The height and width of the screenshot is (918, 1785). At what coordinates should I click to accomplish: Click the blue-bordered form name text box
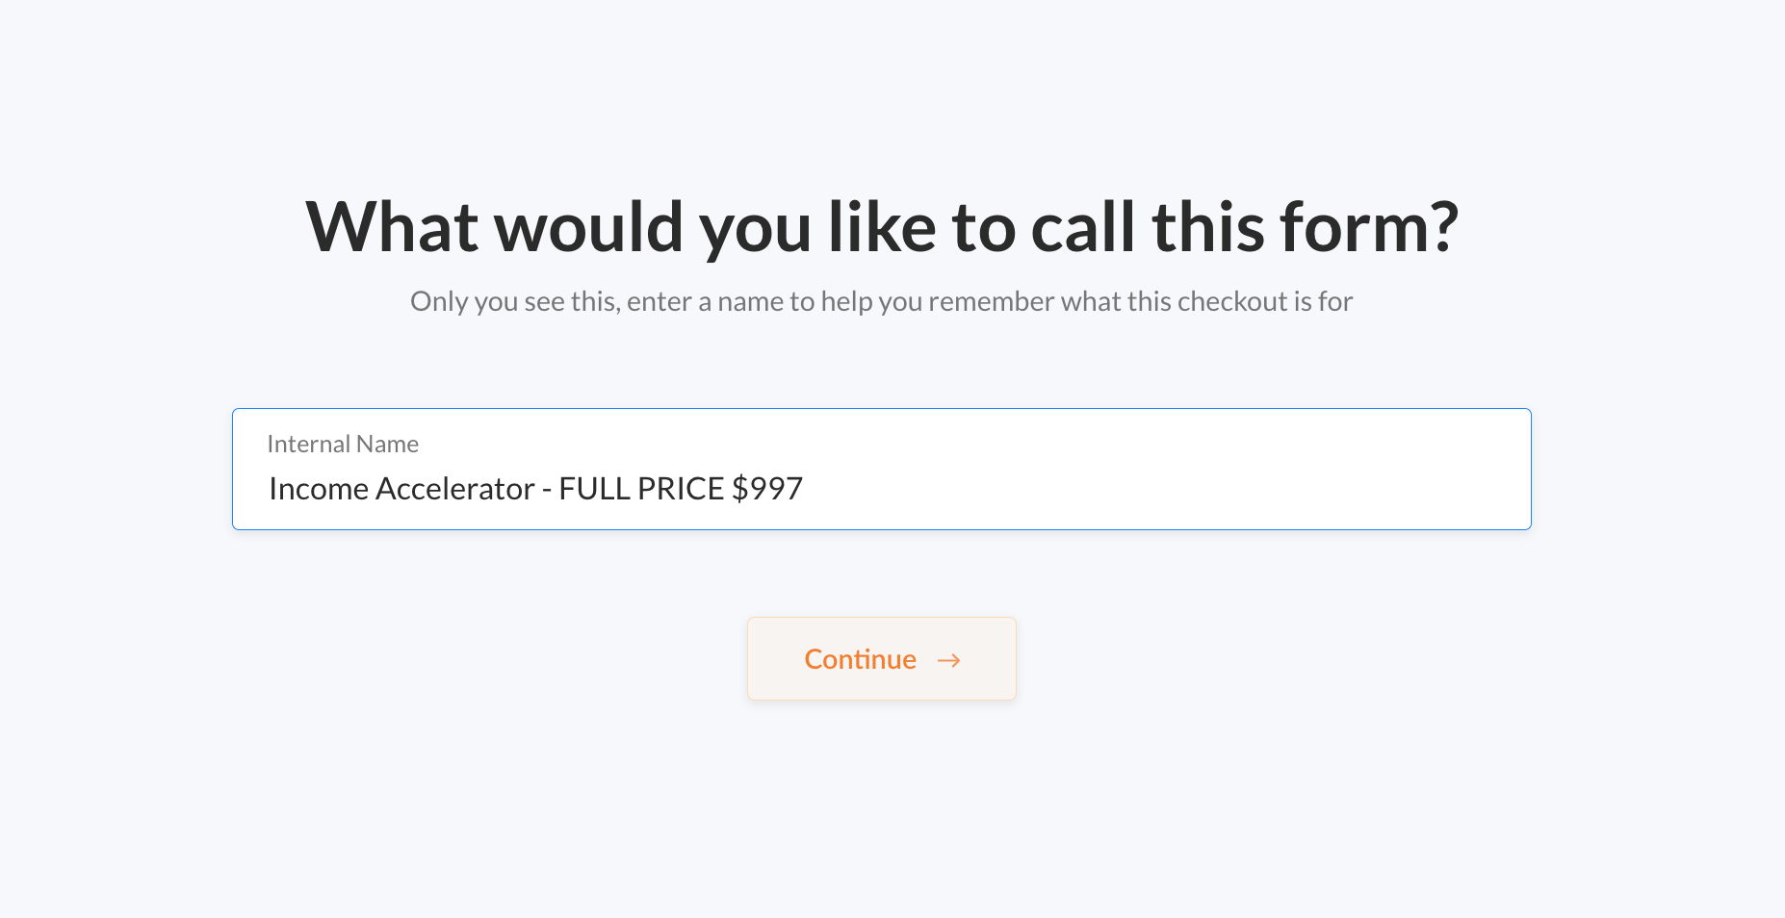(882, 469)
